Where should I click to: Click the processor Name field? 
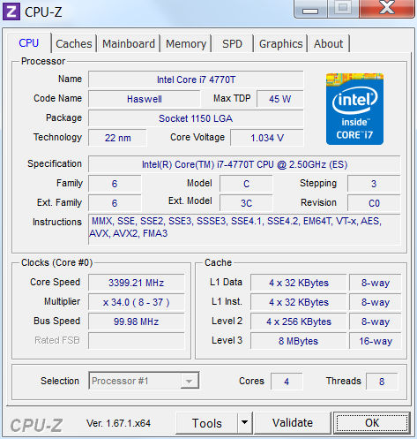[x=196, y=79]
